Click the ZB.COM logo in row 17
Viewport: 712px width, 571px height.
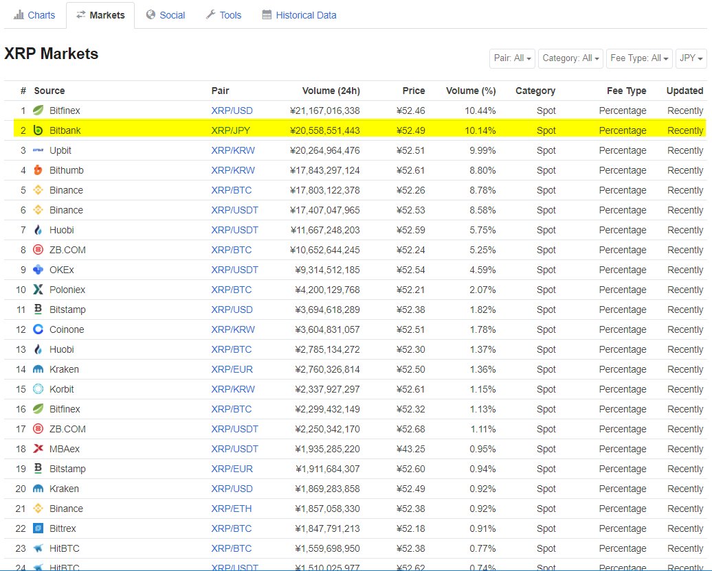[x=38, y=429]
